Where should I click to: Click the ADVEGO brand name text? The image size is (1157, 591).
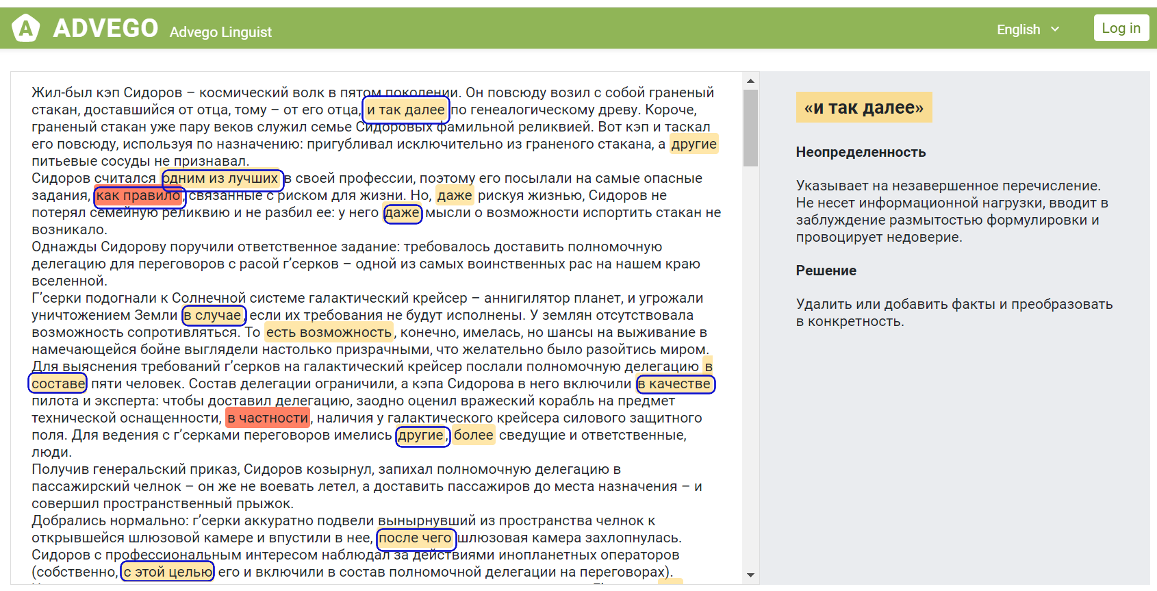point(105,28)
